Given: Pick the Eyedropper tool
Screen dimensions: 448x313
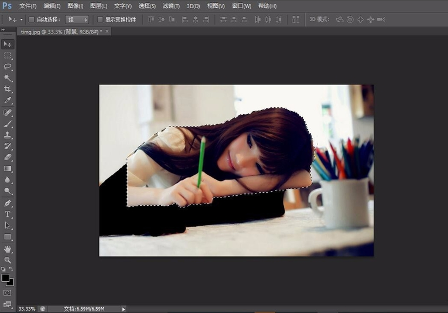Looking at the screenshot, I should (8, 100).
